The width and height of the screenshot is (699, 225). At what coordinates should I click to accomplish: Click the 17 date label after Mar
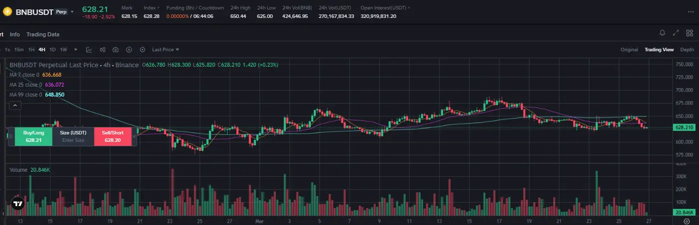pyautogui.click(x=498, y=220)
